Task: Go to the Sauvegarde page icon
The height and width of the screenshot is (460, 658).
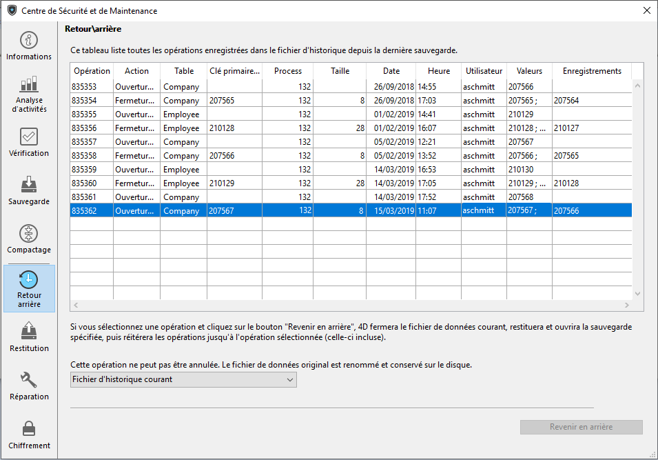Action: point(29,185)
